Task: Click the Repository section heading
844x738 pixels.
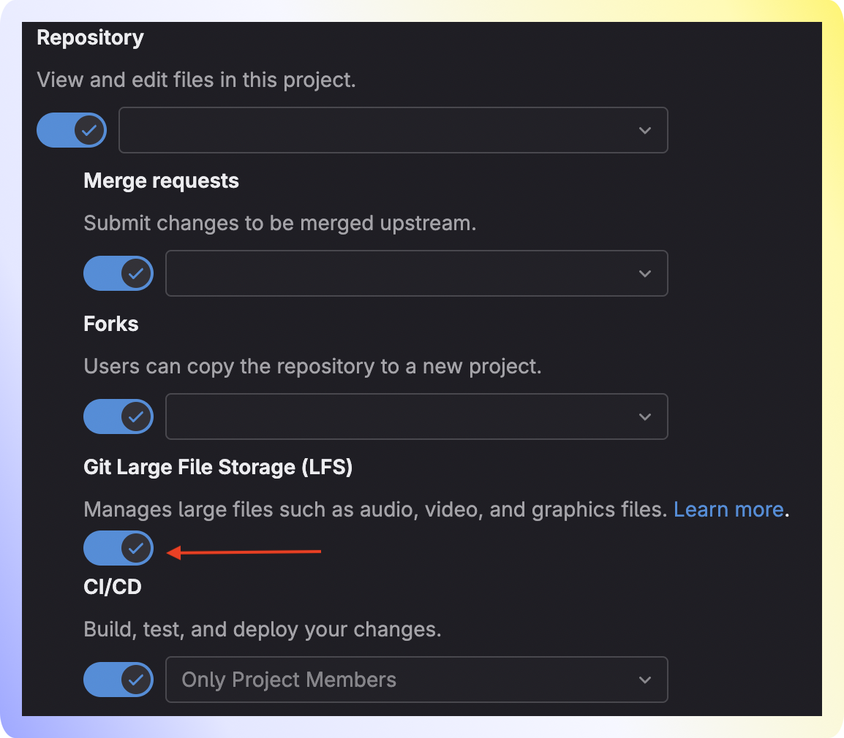Action: point(91,38)
